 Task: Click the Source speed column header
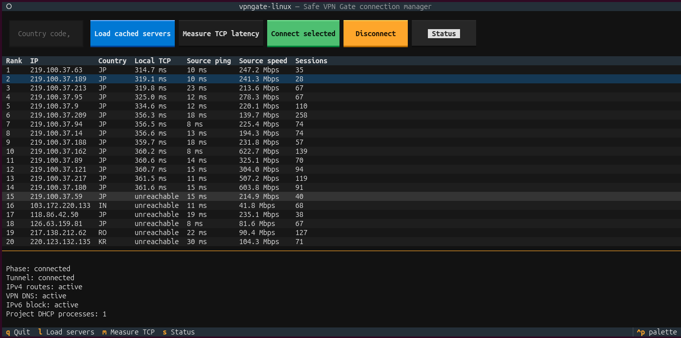click(263, 61)
